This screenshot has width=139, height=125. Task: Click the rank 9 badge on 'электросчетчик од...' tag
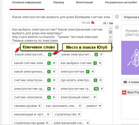(49, 89)
